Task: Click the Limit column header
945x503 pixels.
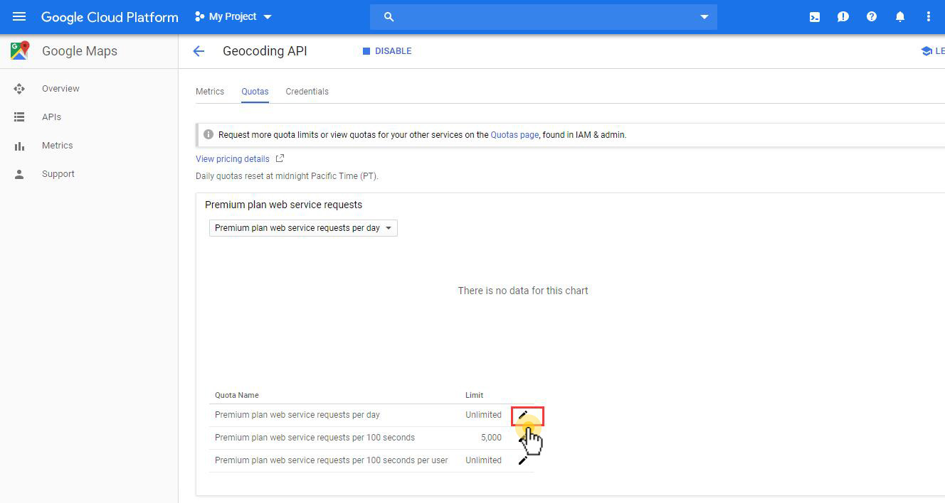Action: point(474,395)
